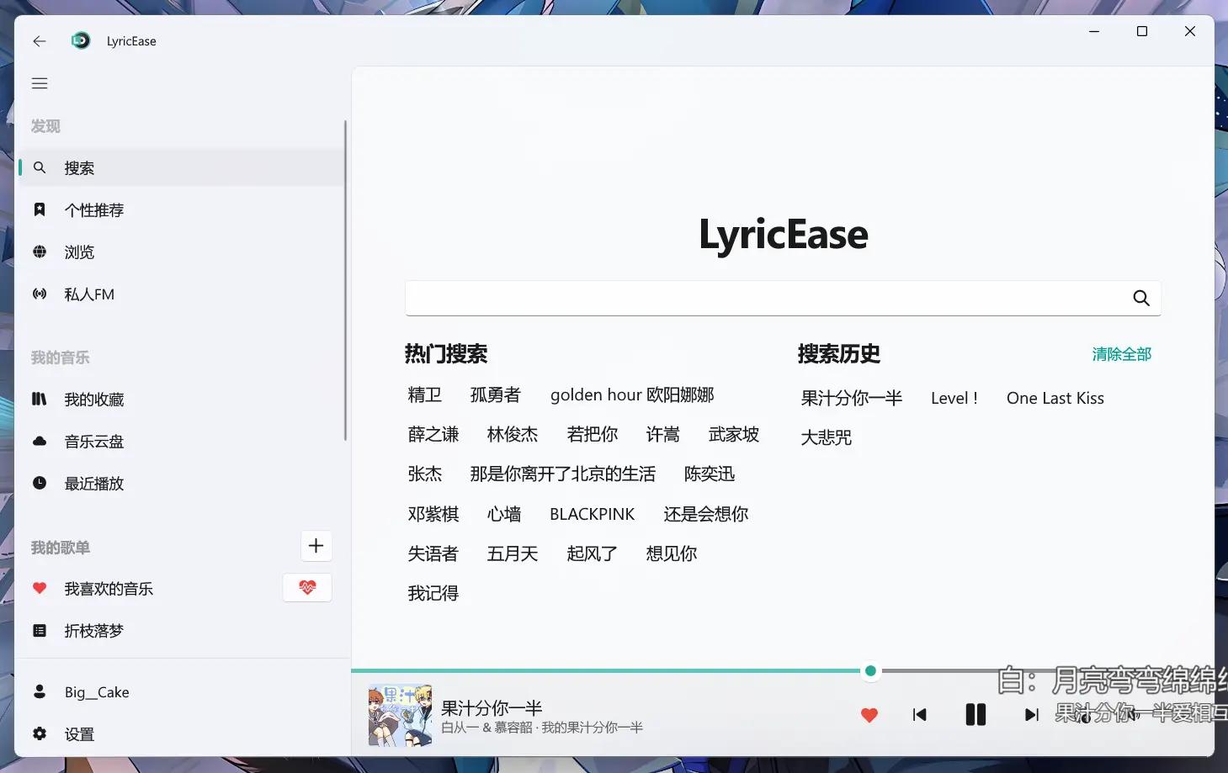Image resolution: width=1228 pixels, height=773 pixels.
Task: Open 私人FM from the sidebar
Action: pyautogui.click(x=89, y=294)
